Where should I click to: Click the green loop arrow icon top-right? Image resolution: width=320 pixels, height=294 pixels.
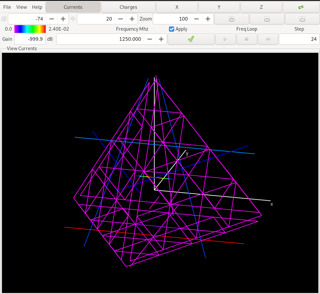pos(301,7)
